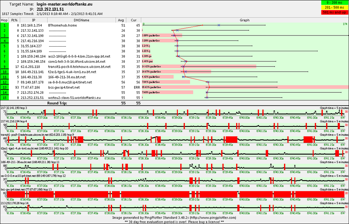This screenshot has width=349, height=224.
Task: Select acc2-10GigE-0-0-0-4.bm.21cn-ipp.bt.net DNS name
Action: (79, 56)
